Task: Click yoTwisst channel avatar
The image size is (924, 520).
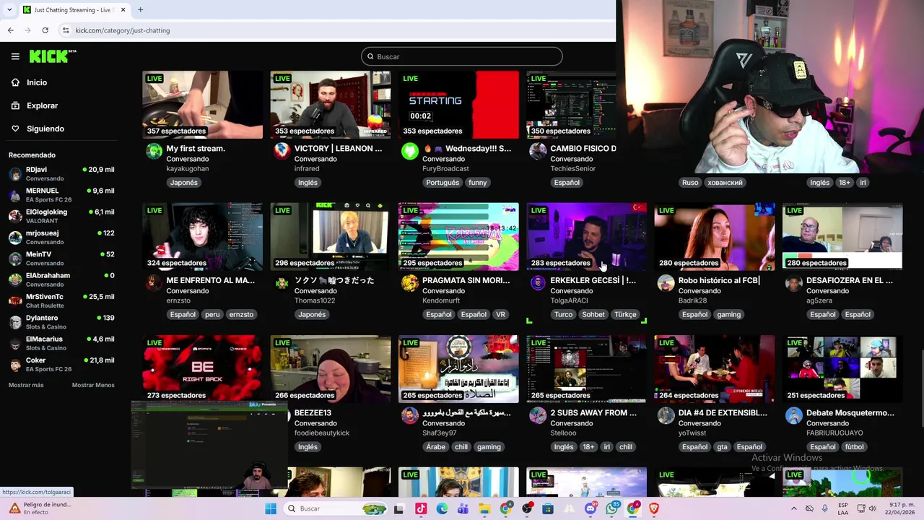Action: [665, 415]
